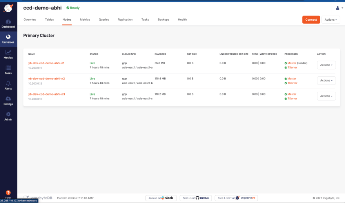Open node yb-dev-ccd-demo-abhi-n2 link
This screenshot has height=203, width=345.
(46, 79)
